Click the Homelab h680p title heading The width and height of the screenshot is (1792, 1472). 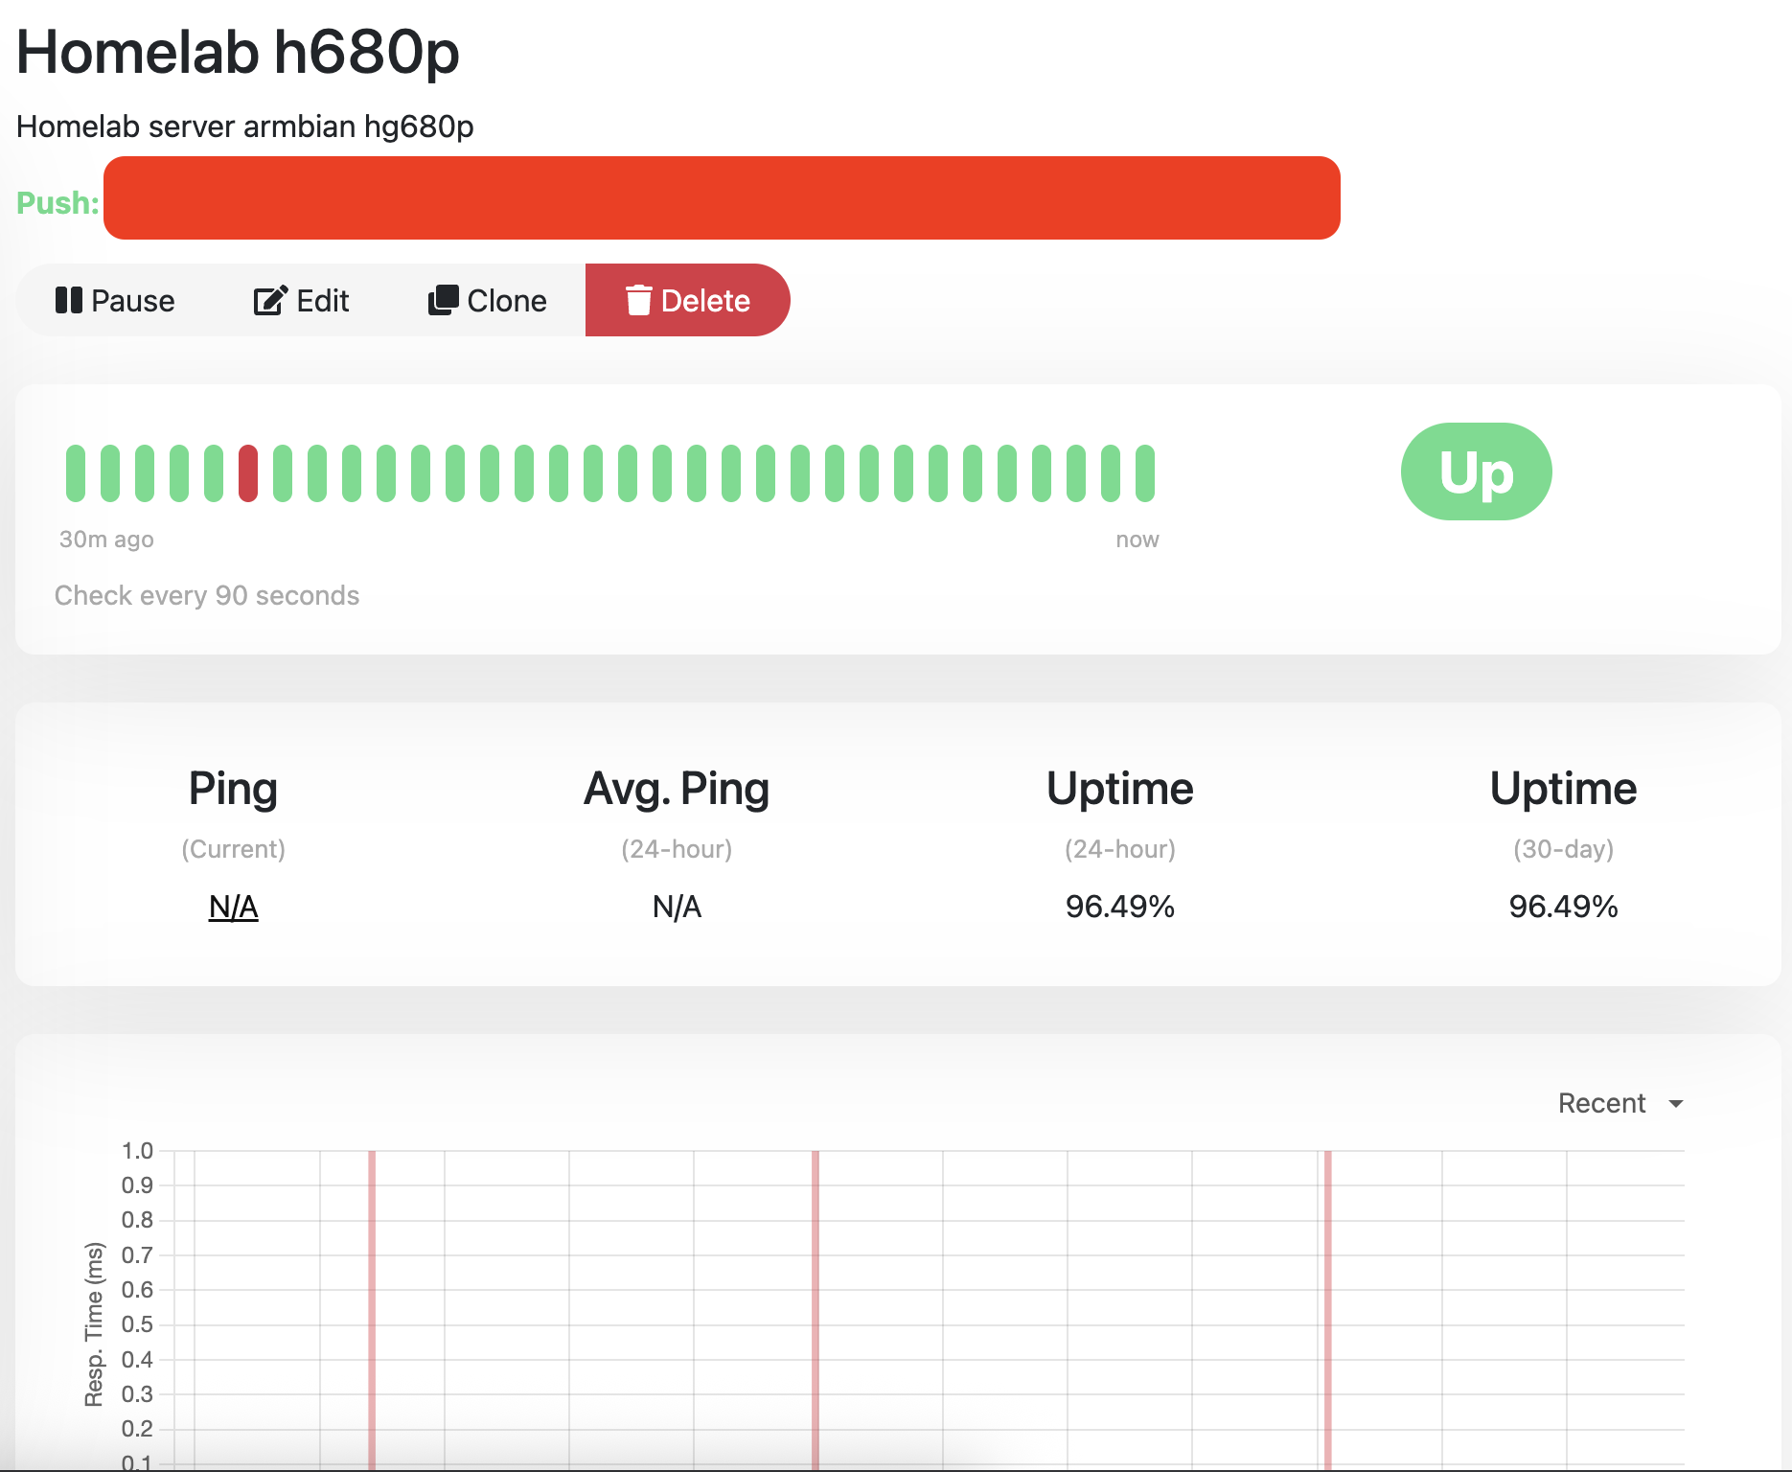238,55
